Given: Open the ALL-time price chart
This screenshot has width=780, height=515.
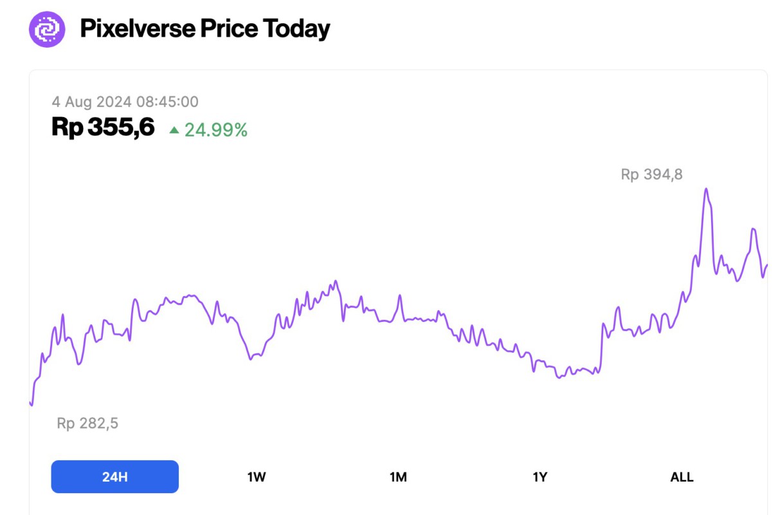Looking at the screenshot, I should click(x=682, y=476).
